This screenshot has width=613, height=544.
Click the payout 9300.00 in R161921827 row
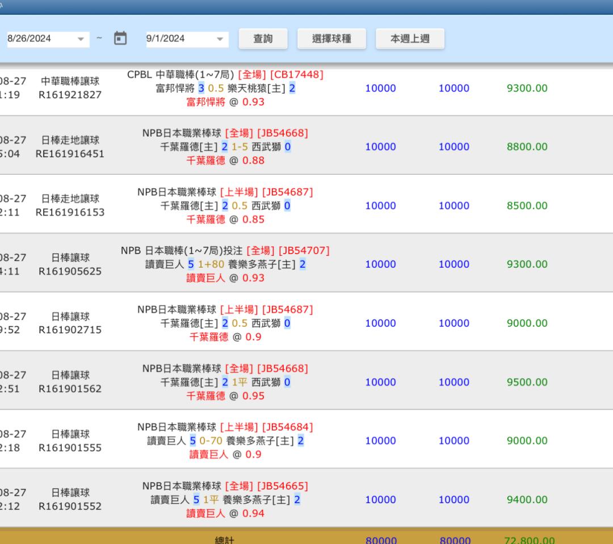click(x=527, y=88)
